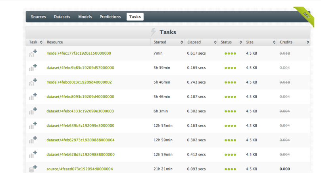The width and height of the screenshot is (321, 173).
Task: Open link dataset/4feb628d3c19209888000000
Action: click(80, 154)
